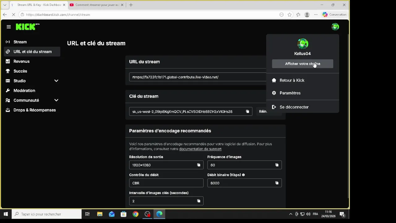Go back in the browser
The height and width of the screenshot is (223, 396).
click(x=5, y=15)
